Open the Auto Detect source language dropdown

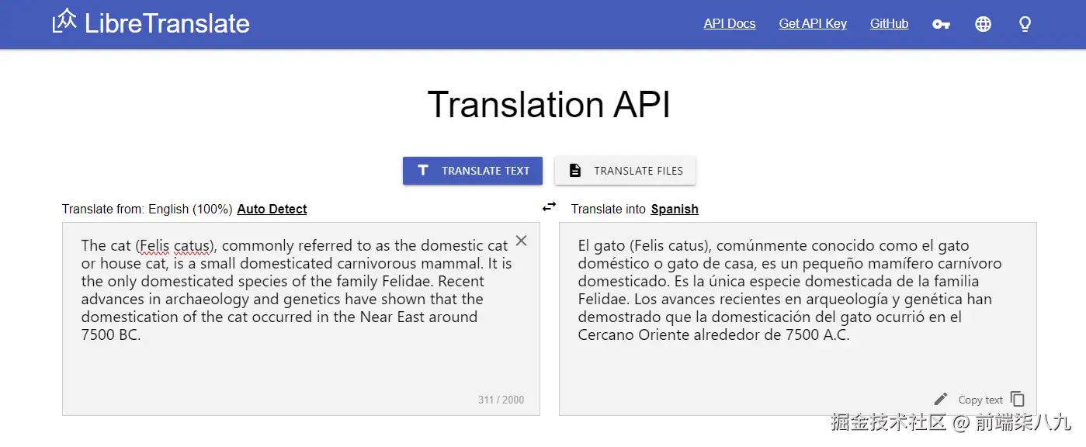[272, 209]
